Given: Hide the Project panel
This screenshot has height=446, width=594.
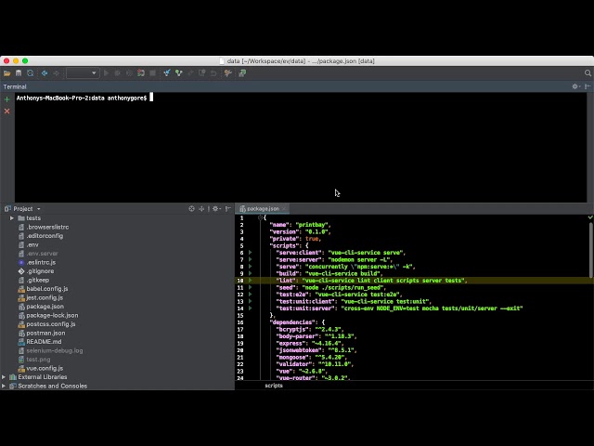Looking at the screenshot, I should click(227, 208).
